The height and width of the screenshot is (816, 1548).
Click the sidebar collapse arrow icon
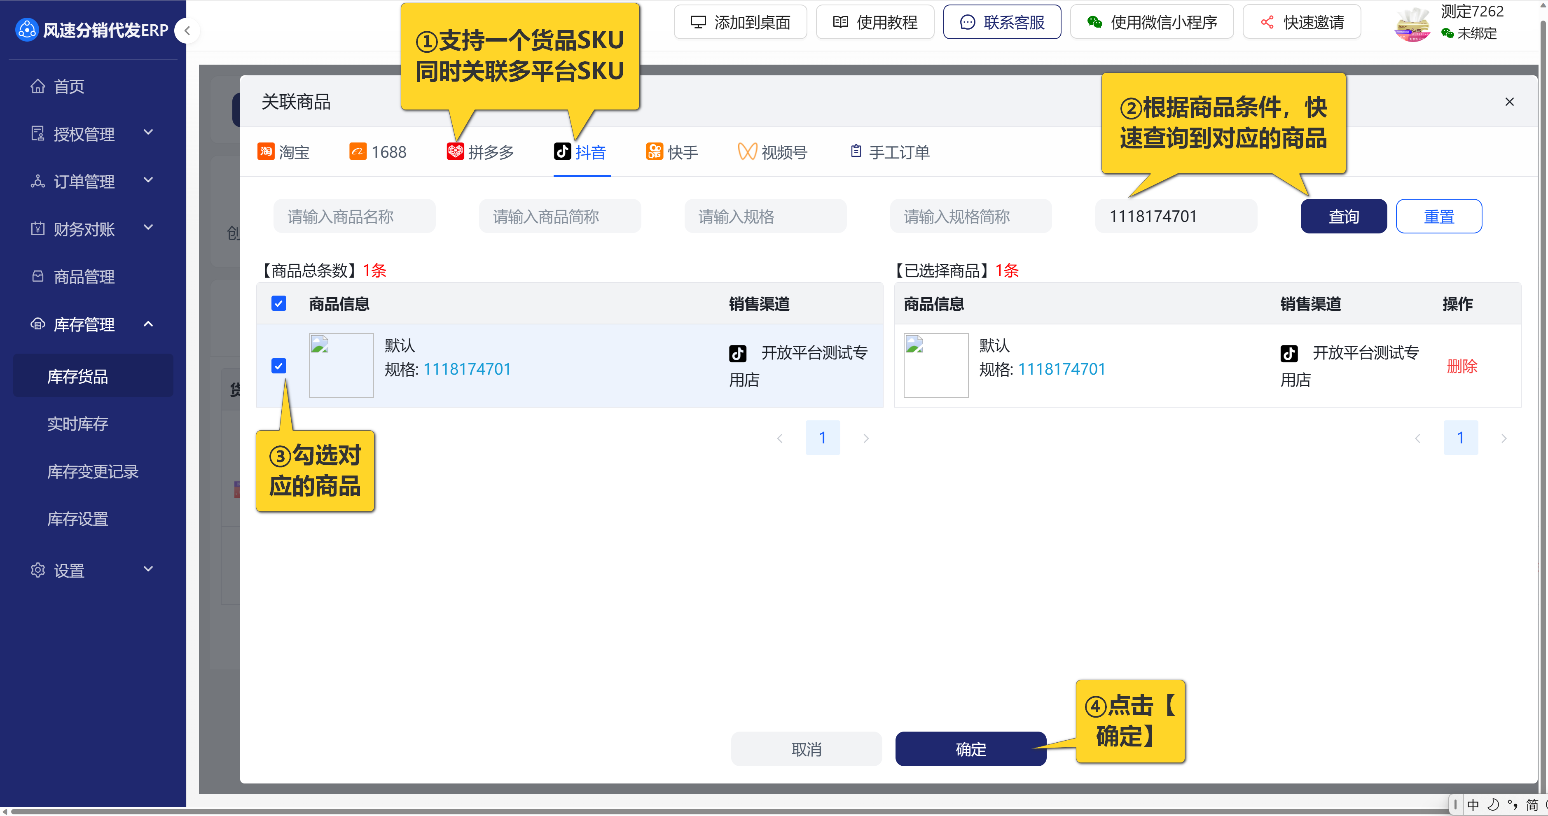pos(187,30)
